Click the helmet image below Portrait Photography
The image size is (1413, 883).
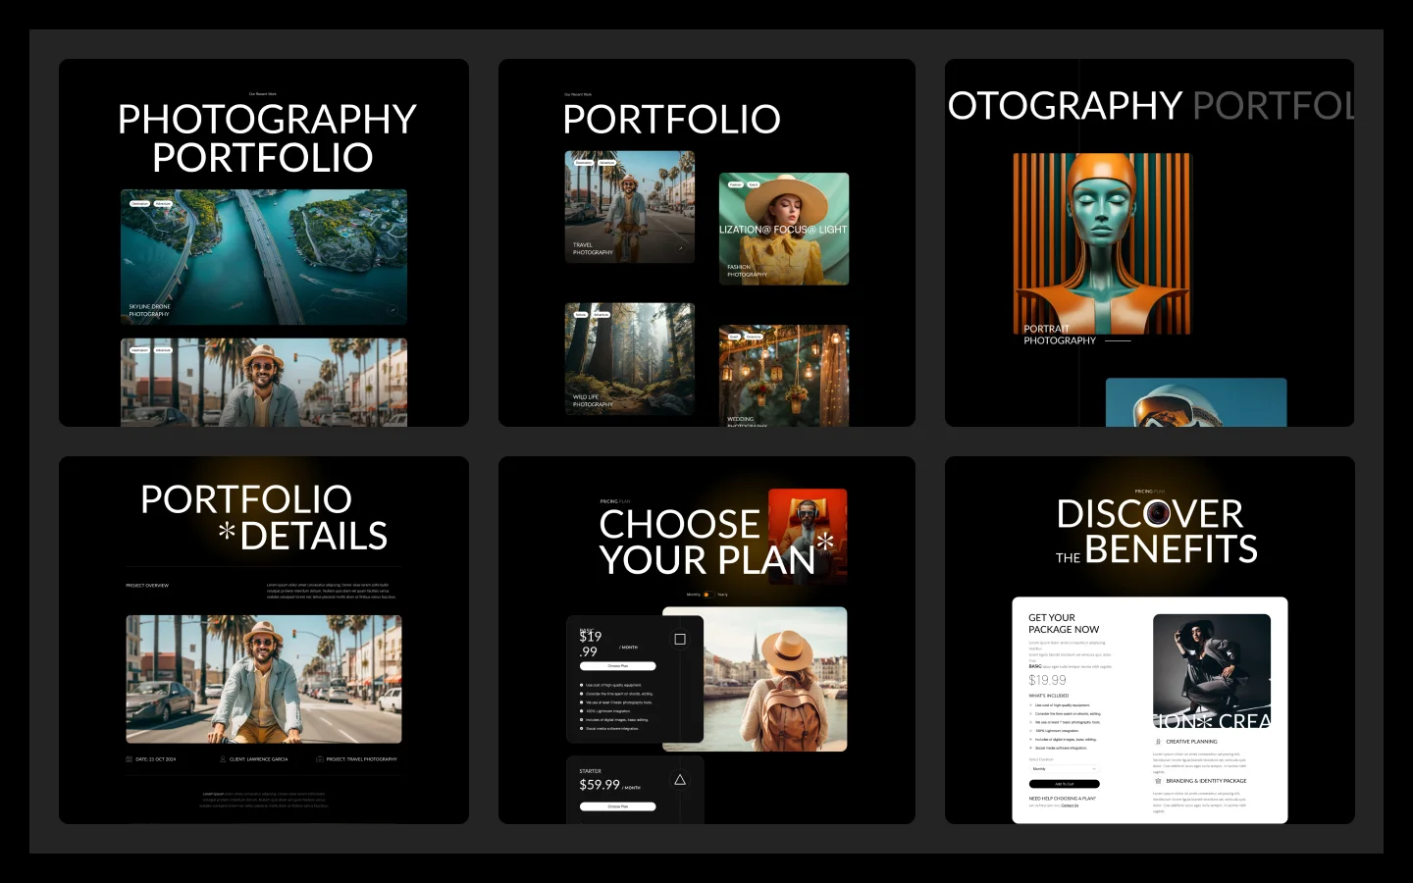1196,402
